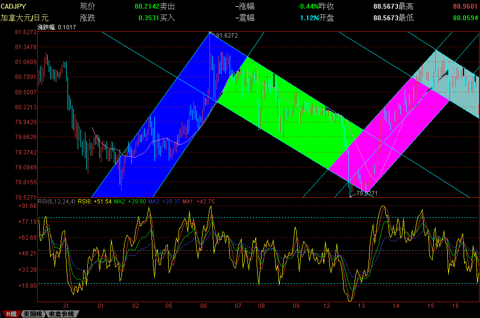480x318 pixels.
Task: Click date marker 13 on time axis
Action: tap(361, 306)
